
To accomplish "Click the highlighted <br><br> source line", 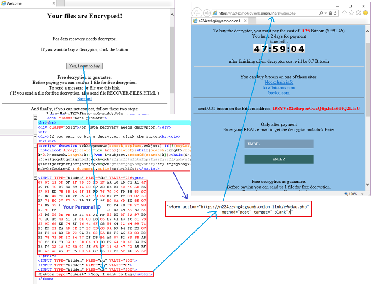I will (x=114, y=123).
